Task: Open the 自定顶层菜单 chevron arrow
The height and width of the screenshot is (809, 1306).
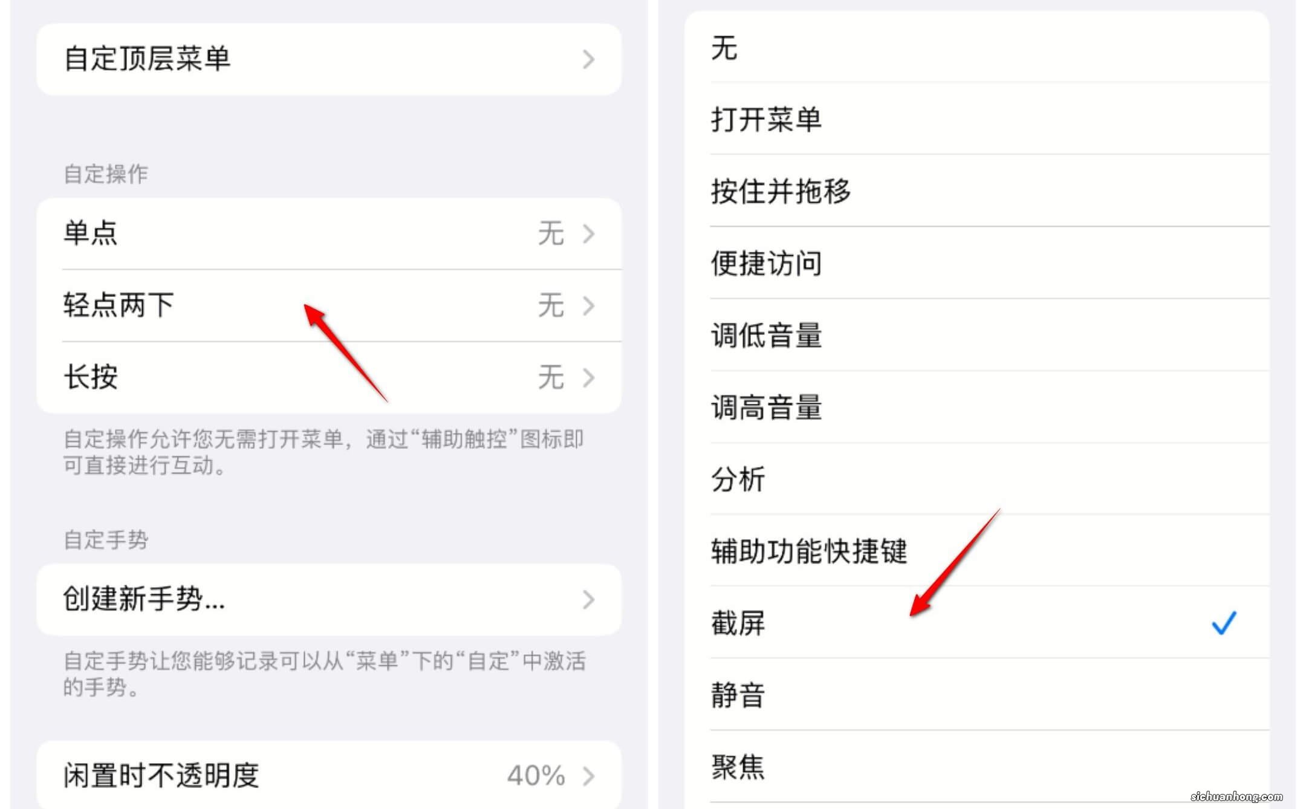Action: 588,59
